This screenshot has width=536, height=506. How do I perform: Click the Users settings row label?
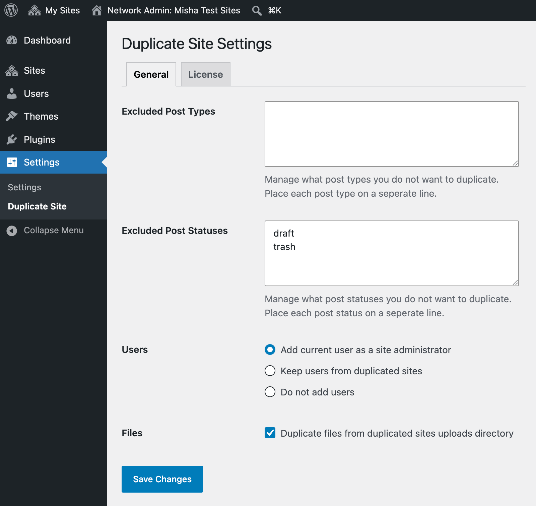pyautogui.click(x=135, y=350)
